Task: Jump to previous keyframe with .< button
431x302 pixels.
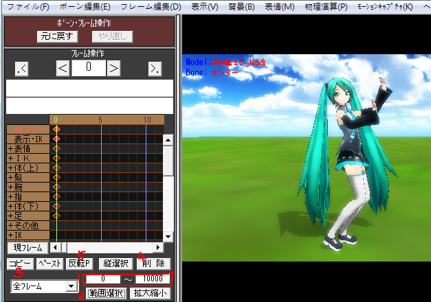Action: [22, 69]
